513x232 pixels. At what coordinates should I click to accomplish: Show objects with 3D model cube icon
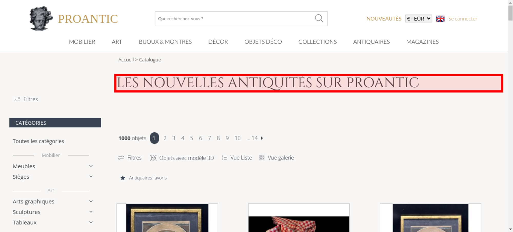pyautogui.click(x=153, y=158)
